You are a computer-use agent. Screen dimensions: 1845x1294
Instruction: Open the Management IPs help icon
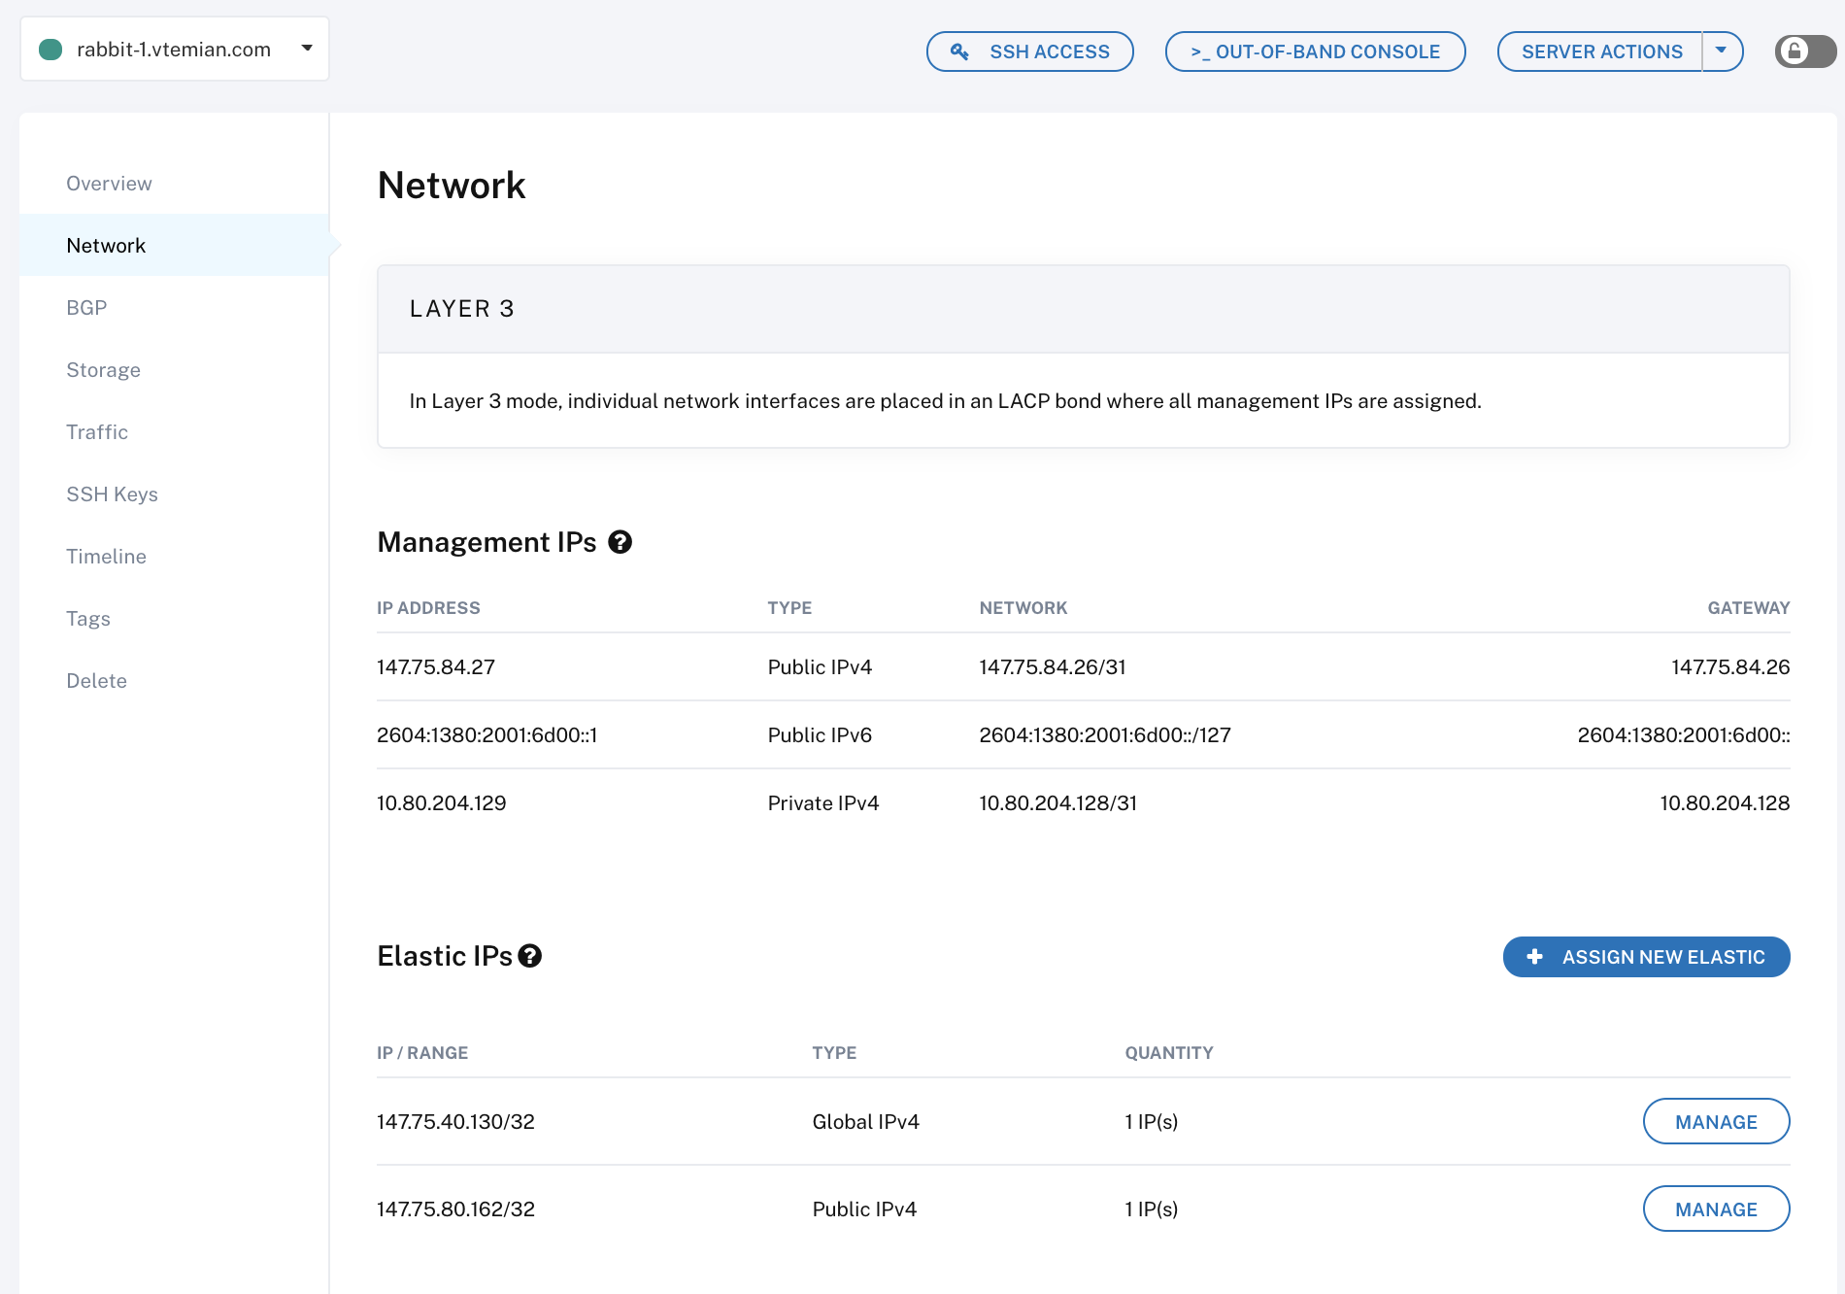[621, 542]
